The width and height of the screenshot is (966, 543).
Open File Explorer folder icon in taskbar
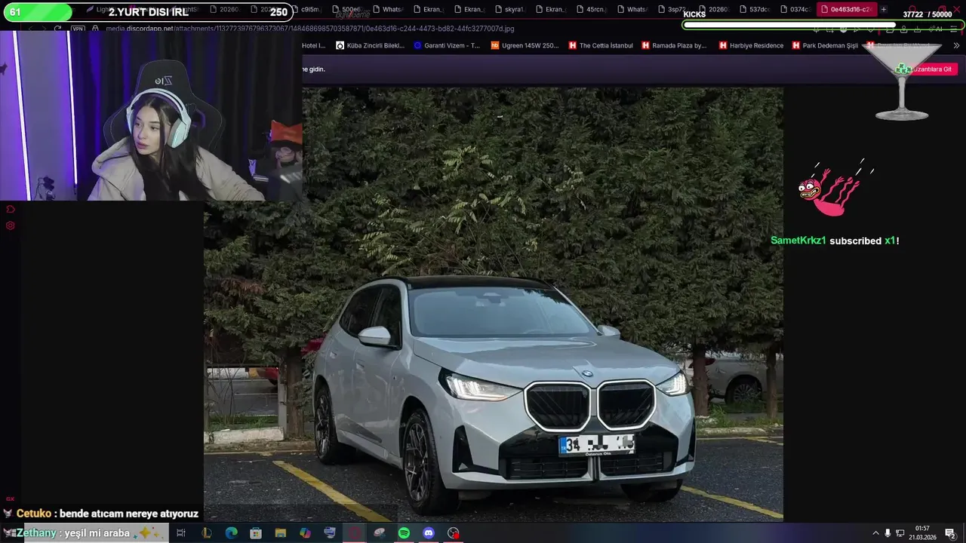click(x=281, y=533)
